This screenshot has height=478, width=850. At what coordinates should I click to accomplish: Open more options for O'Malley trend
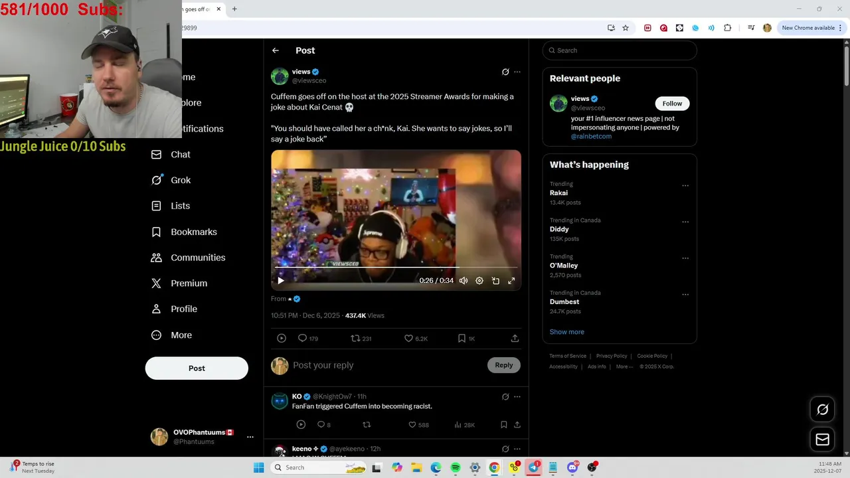pos(685,258)
